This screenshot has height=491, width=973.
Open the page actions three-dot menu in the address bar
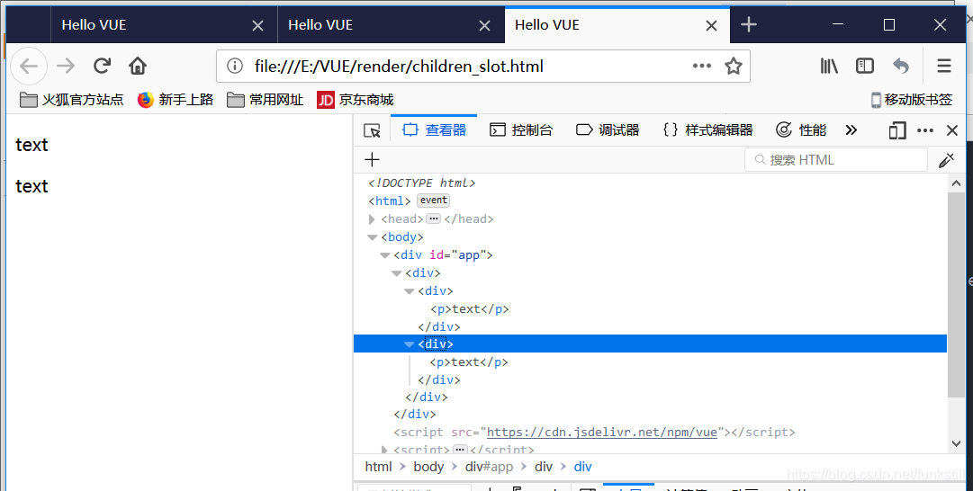702,66
